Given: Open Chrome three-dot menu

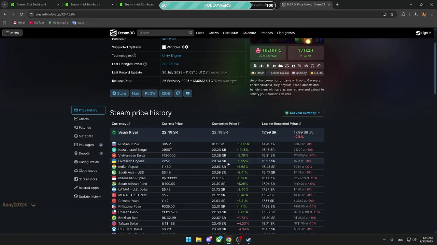Looking at the screenshot, I should click(x=432, y=14).
